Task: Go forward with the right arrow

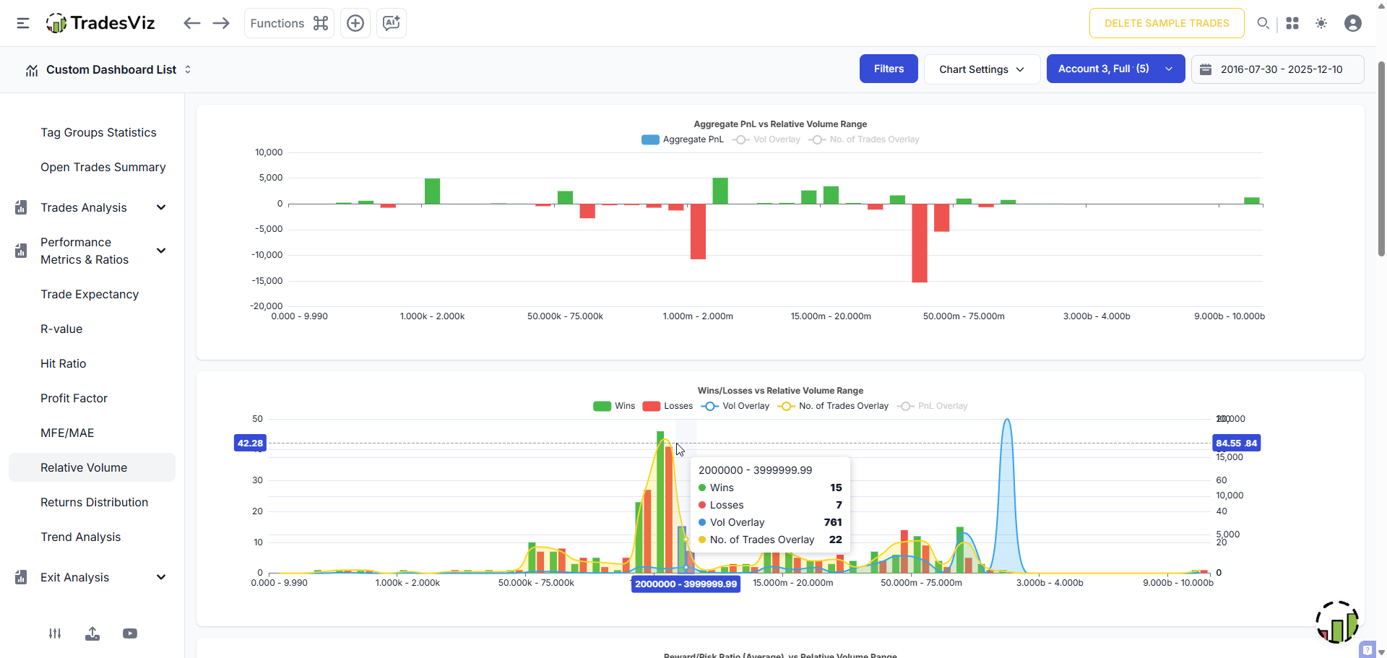Action: click(221, 23)
